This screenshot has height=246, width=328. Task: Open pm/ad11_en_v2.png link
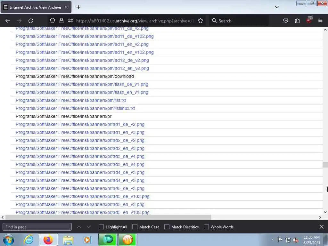pyautogui.click(x=82, y=44)
